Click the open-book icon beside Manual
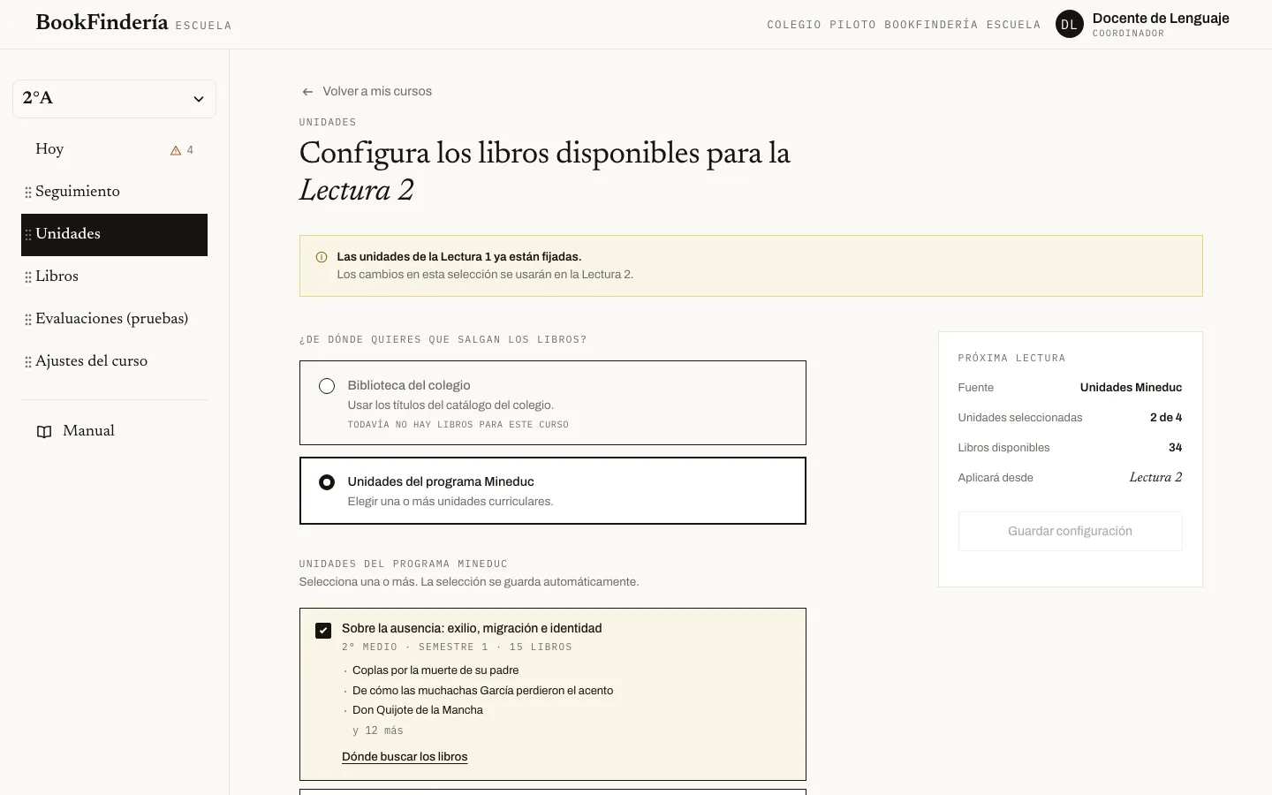Screen dimensions: 1272x795 [44, 432]
